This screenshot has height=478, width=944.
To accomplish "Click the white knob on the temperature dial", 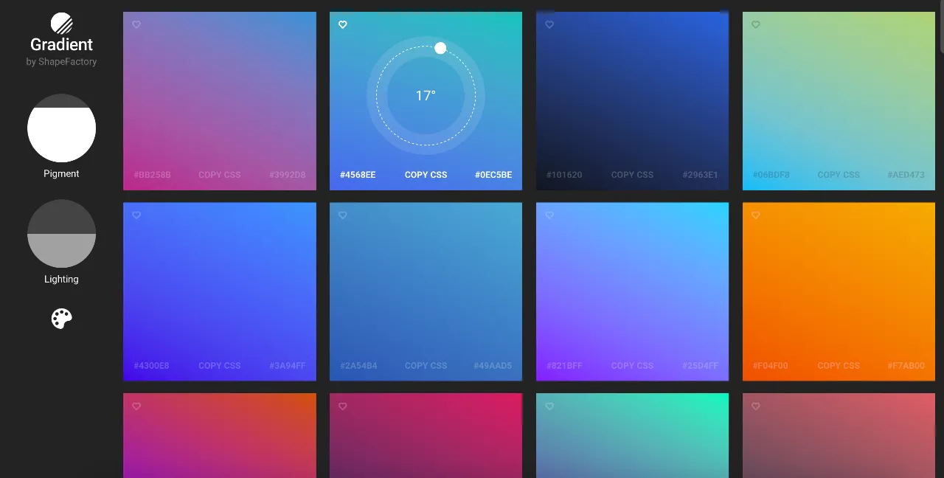I will [x=440, y=48].
